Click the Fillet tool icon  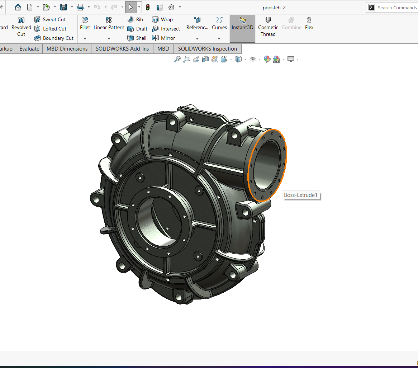85,20
